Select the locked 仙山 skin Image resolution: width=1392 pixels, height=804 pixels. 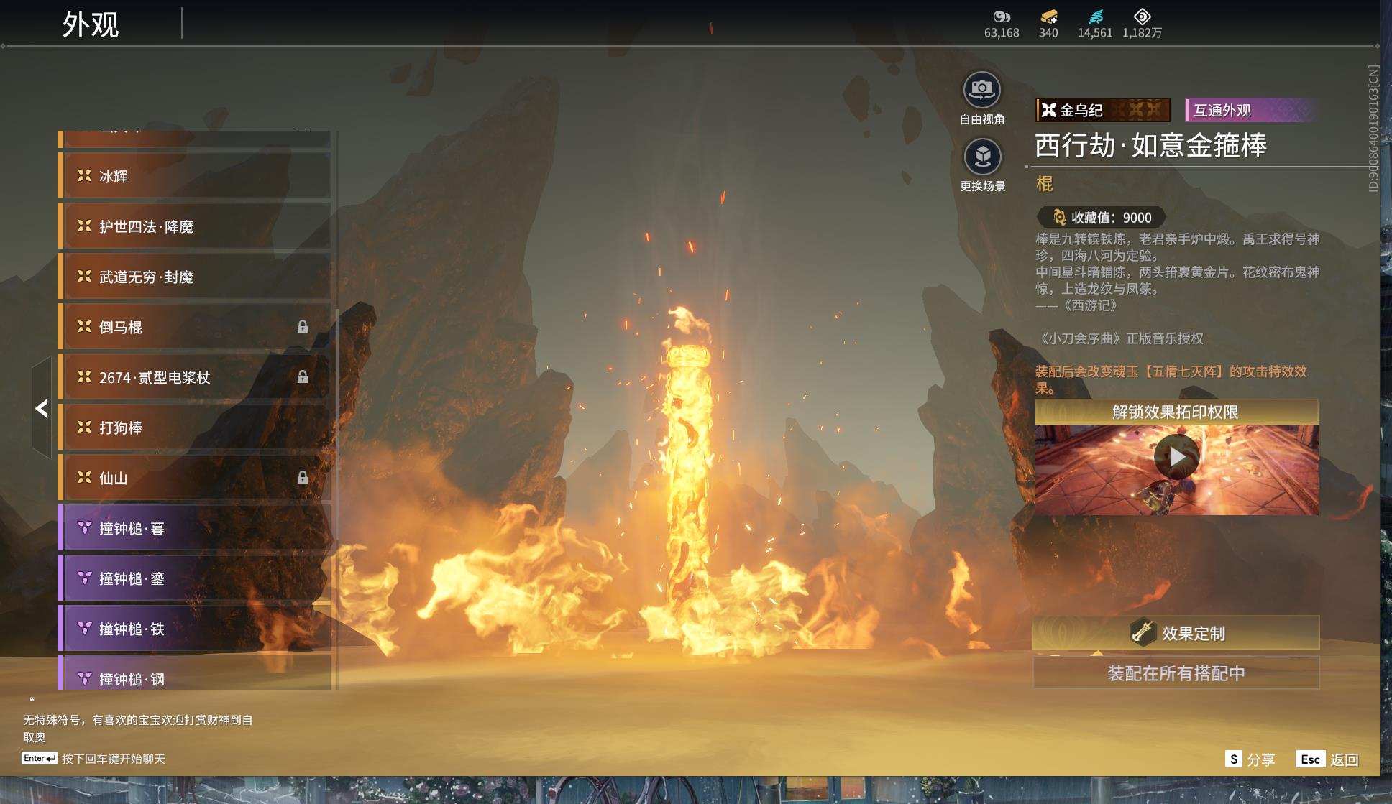coord(194,478)
